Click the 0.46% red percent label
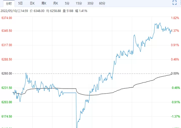Image resolution: width=181 pixels, height=128 pixels. (x=175, y=59)
